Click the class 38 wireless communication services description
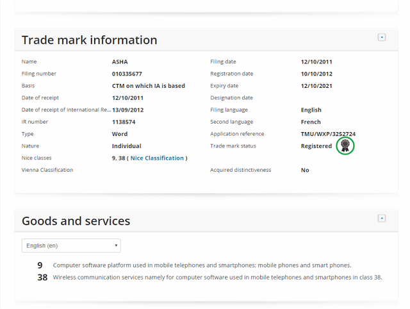 pos(217,278)
